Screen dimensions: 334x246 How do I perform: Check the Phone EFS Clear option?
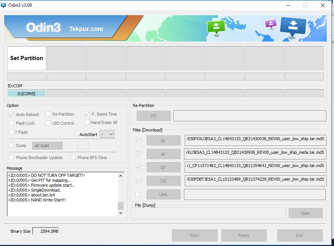(73, 158)
